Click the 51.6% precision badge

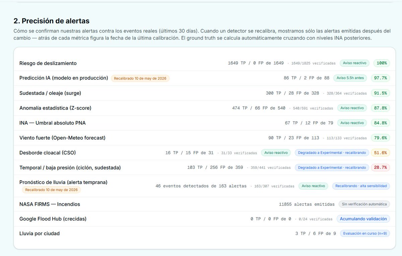pyautogui.click(x=380, y=152)
